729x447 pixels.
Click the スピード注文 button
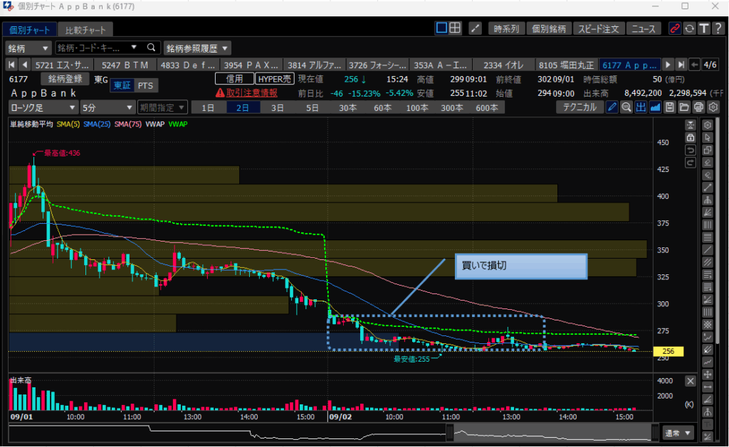pyautogui.click(x=599, y=28)
